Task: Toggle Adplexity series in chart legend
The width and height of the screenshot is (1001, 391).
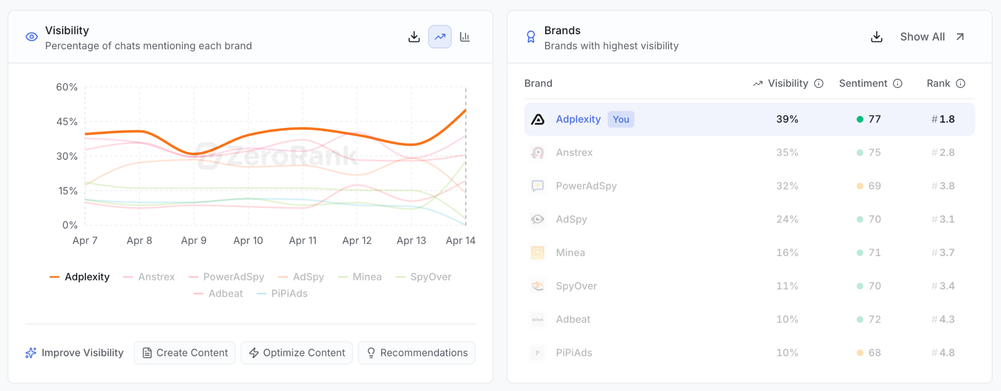Action: point(80,277)
